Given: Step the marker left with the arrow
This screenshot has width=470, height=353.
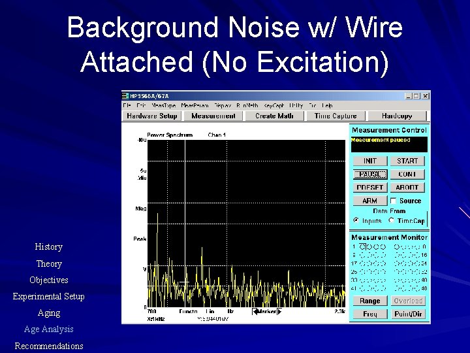Looking at the screenshot, I should [x=255, y=312].
